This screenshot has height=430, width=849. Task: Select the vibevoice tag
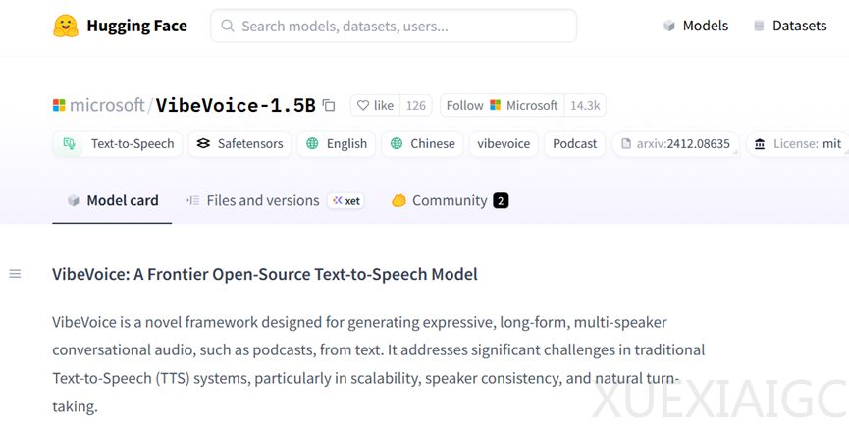pos(504,143)
